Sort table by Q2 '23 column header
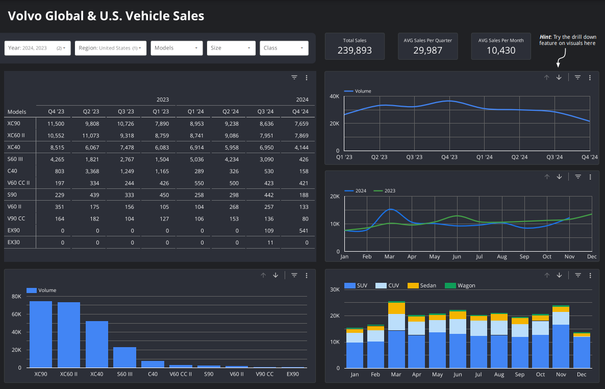The width and height of the screenshot is (605, 389). coord(91,112)
